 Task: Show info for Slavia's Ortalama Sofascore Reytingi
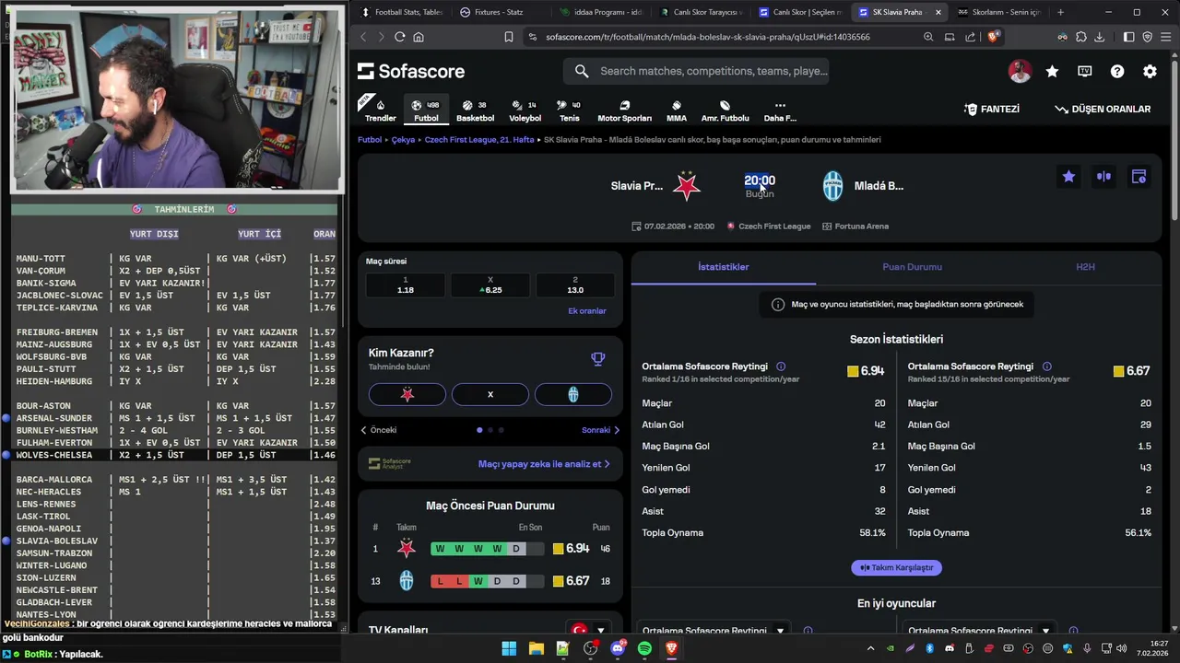[781, 366]
